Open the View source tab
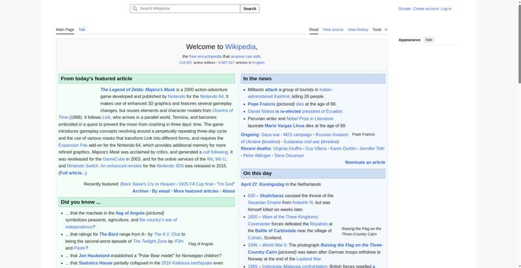 pyautogui.click(x=333, y=29)
